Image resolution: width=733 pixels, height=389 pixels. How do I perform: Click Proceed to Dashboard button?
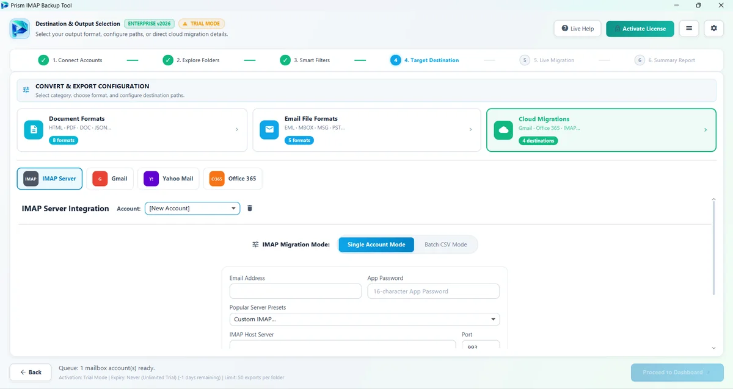point(677,372)
